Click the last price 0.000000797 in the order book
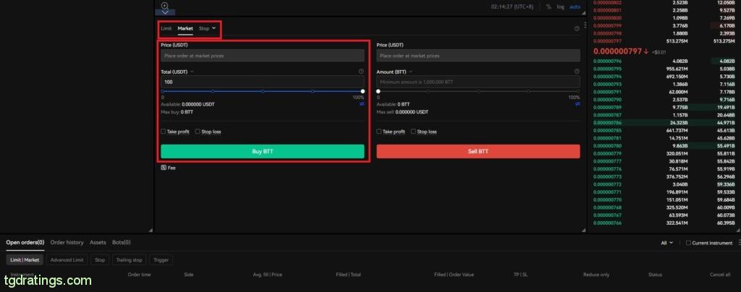The width and height of the screenshot is (741, 292). point(618,51)
